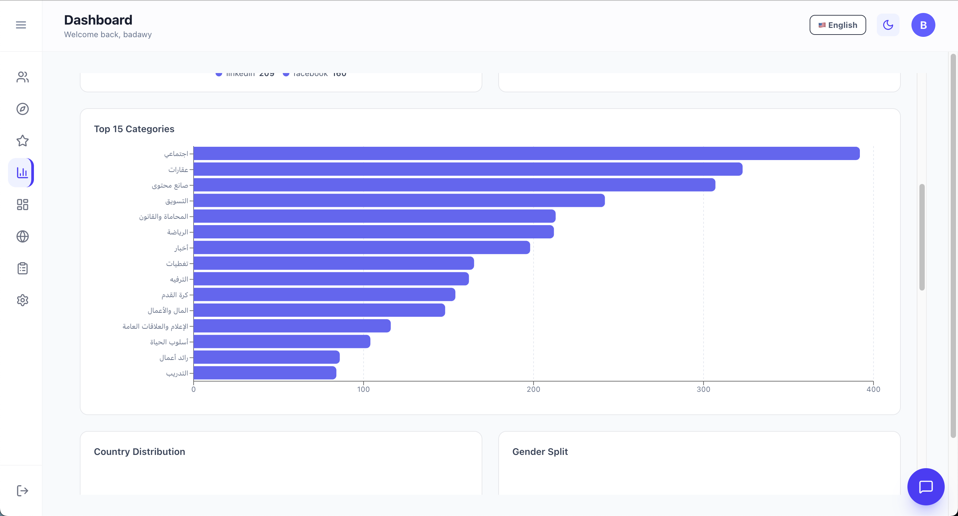Click the inner content scrollbar thumb
The width and height of the screenshot is (958, 516).
click(922, 237)
